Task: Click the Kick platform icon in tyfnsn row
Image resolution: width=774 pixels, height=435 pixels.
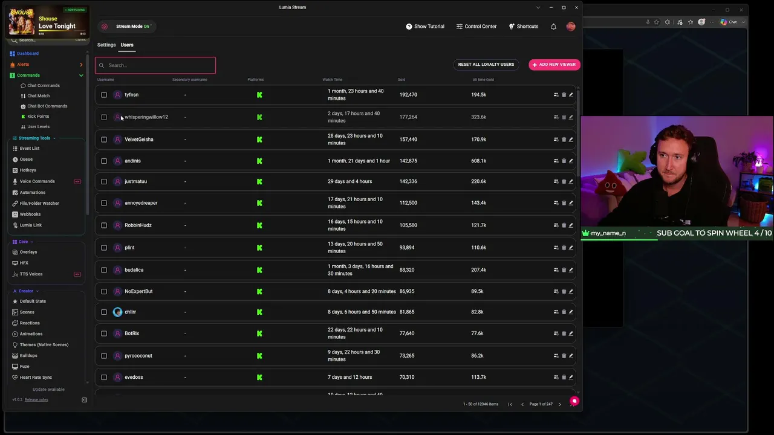Action: click(x=259, y=95)
